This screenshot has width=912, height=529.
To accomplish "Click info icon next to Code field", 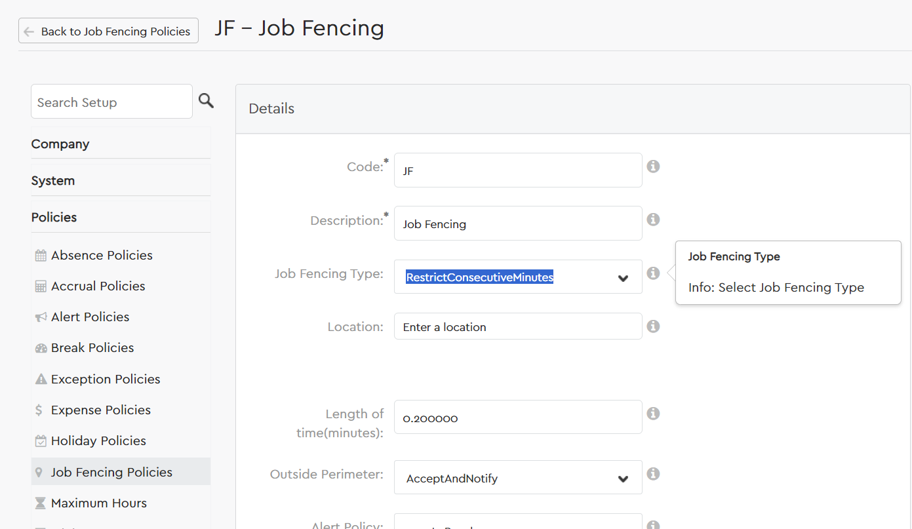I will coord(653,167).
